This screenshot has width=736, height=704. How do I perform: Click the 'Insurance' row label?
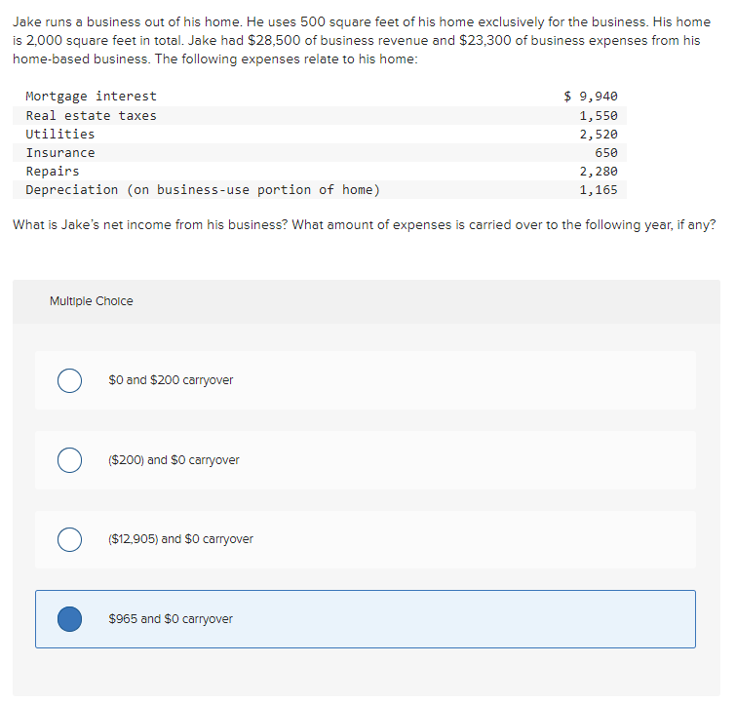click(x=60, y=153)
